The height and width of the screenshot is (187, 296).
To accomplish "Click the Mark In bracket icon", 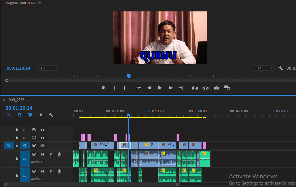I will pyautogui.click(x=114, y=88).
